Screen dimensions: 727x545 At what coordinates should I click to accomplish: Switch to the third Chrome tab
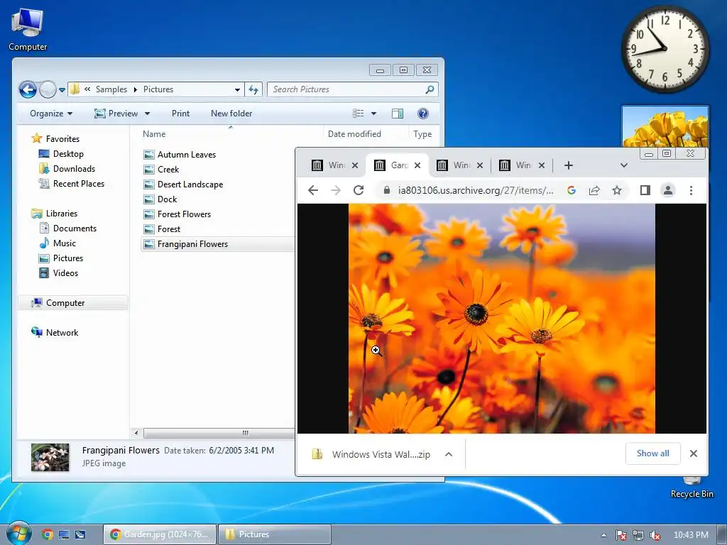coord(454,165)
